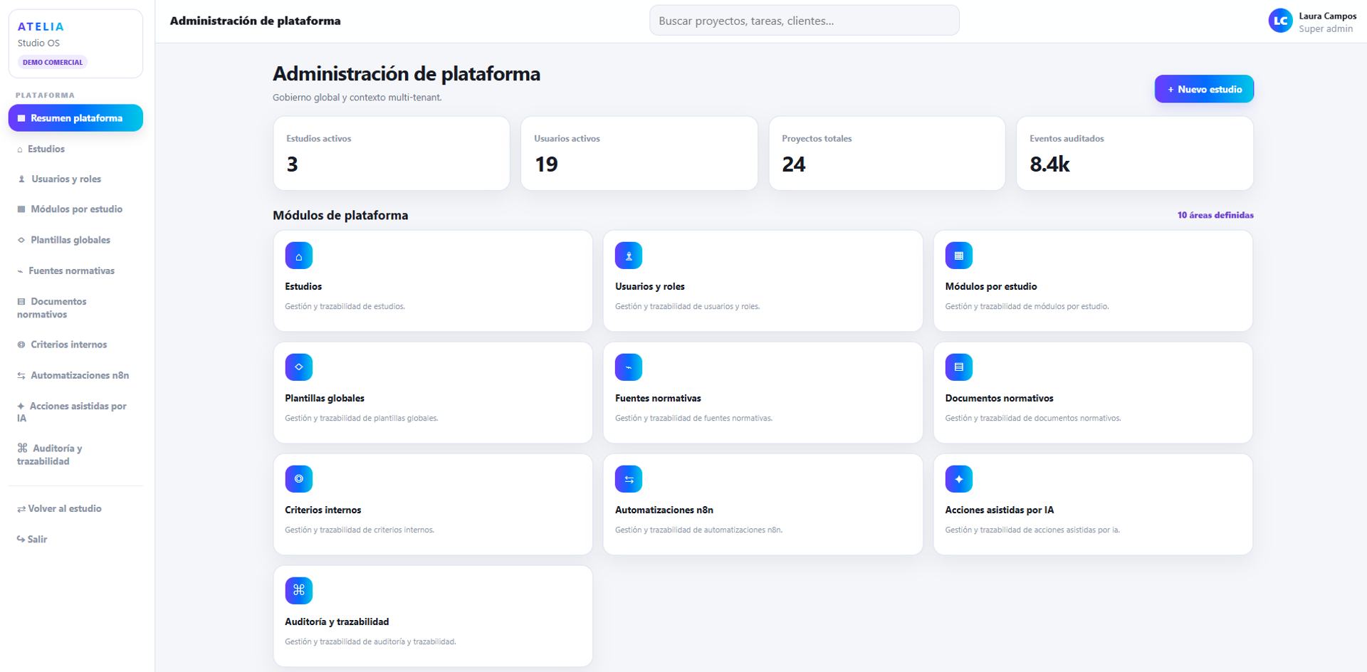The height and width of the screenshot is (672, 1367).
Task: Click the square icon beside Resumen plataforma
Action: click(x=21, y=118)
